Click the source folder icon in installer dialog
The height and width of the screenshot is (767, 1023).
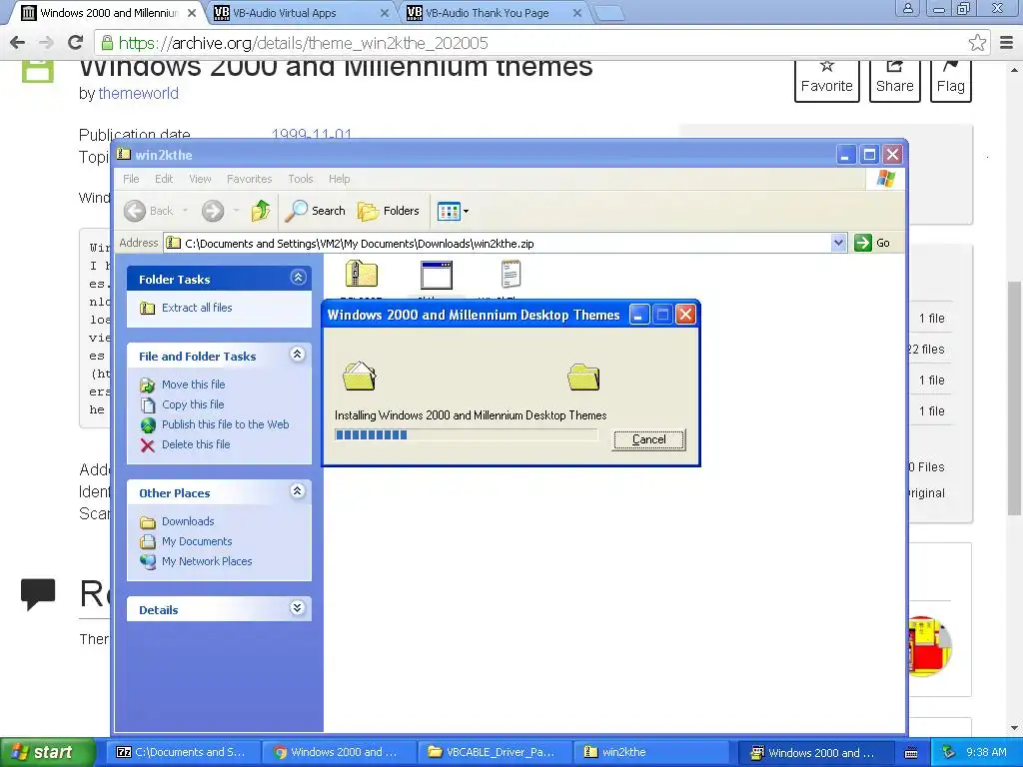coord(360,377)
